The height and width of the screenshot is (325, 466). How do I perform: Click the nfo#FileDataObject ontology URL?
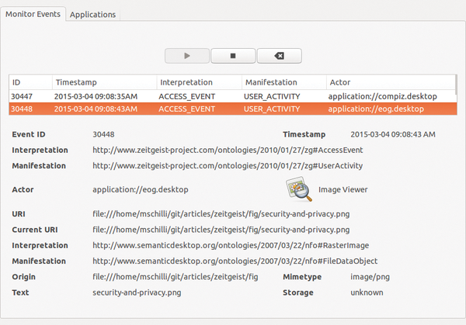(x=235, y=261)
